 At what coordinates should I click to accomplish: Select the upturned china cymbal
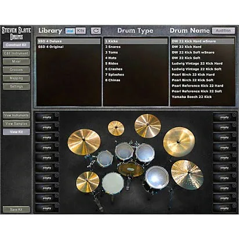click(x=179, y=142)
